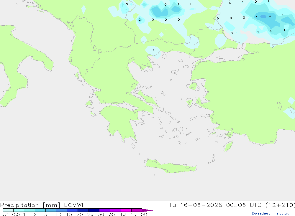Click the '25' legend scale label
The image size is (295, 216).
tap(90, 214)
